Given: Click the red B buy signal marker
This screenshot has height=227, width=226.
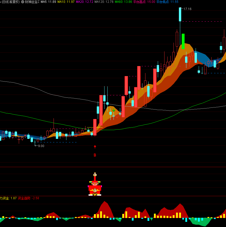Looking at the screenshot, I should tap(95, 155).
